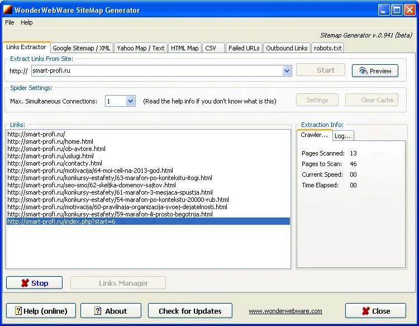
Task: Click the red X icon on Stop button
Action: 25,283
